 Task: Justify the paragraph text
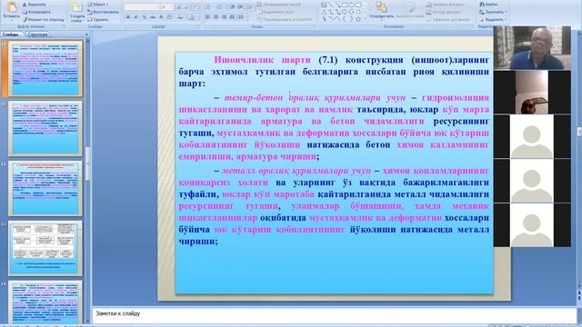(x=233, y=17)
